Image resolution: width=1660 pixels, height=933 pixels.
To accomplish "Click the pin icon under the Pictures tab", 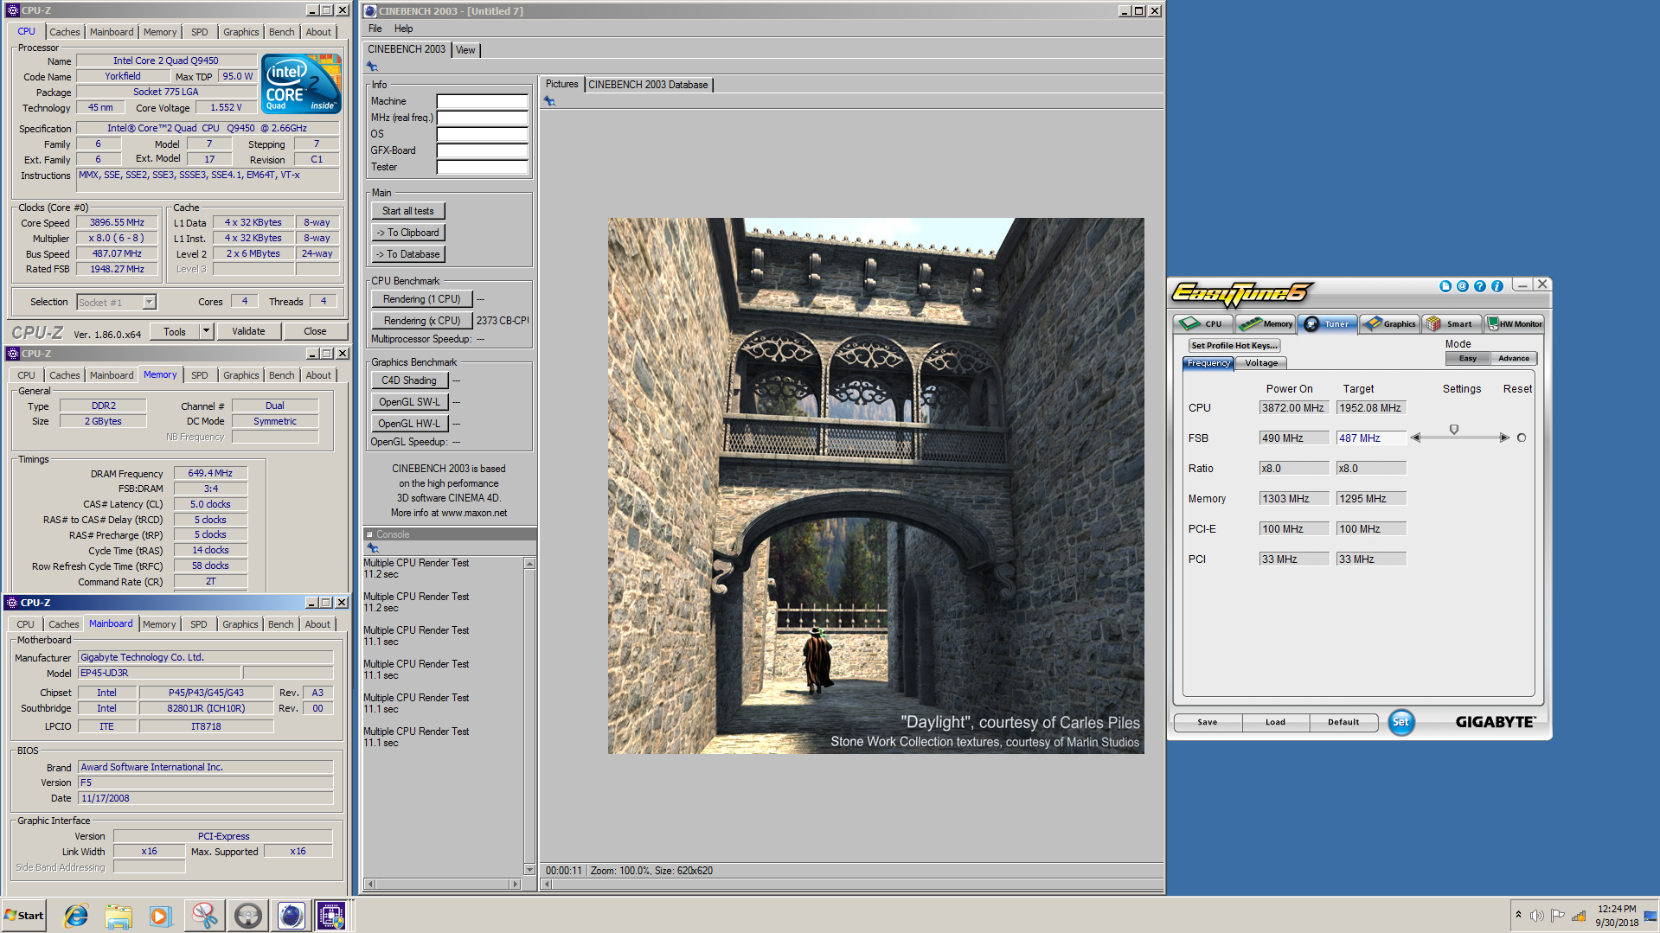I will coord(549,101).
